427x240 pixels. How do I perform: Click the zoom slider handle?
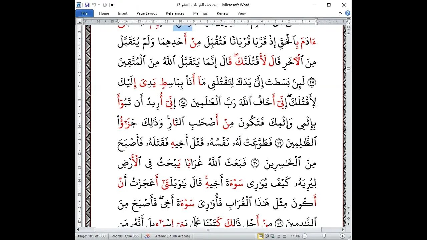(x=324, y=236)
